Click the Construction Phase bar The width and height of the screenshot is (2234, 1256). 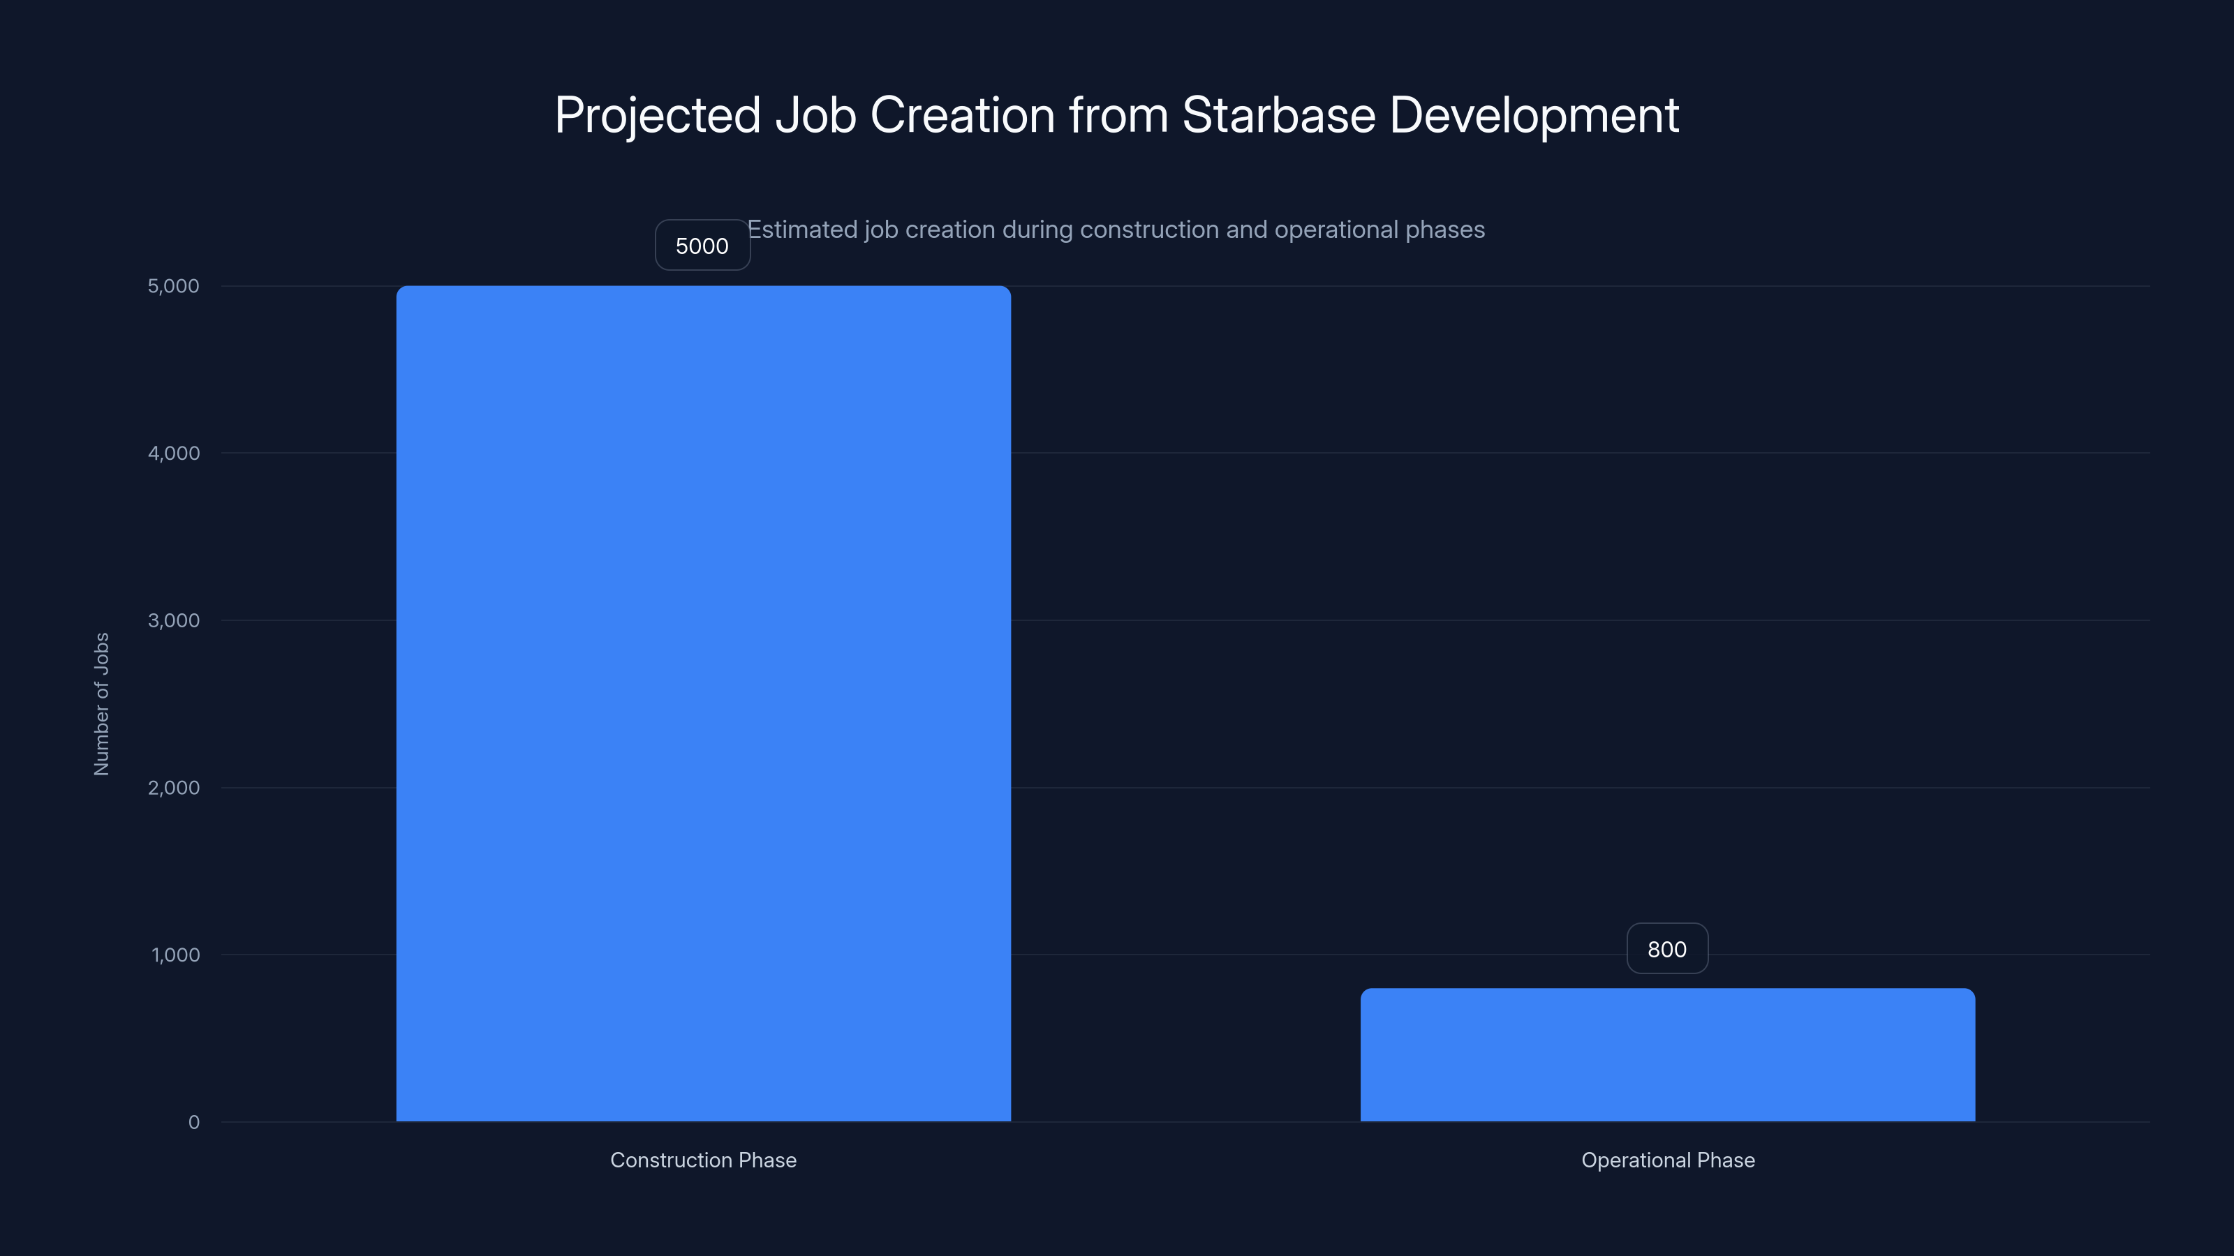(x=703, y=703)
